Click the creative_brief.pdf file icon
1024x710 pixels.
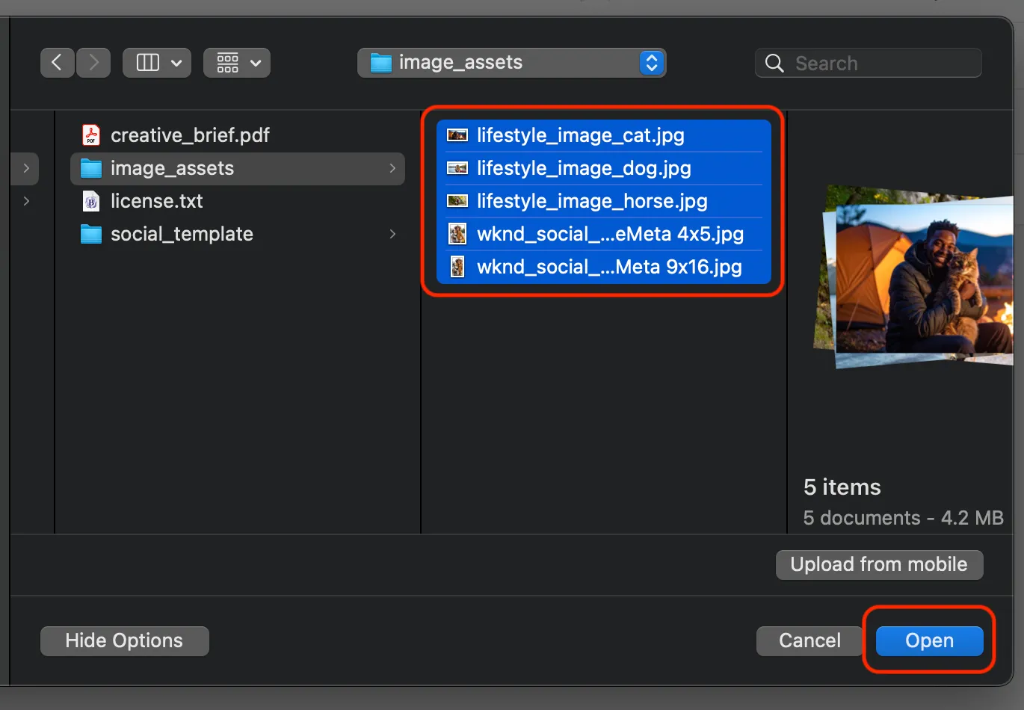click(x=91, y=135)
